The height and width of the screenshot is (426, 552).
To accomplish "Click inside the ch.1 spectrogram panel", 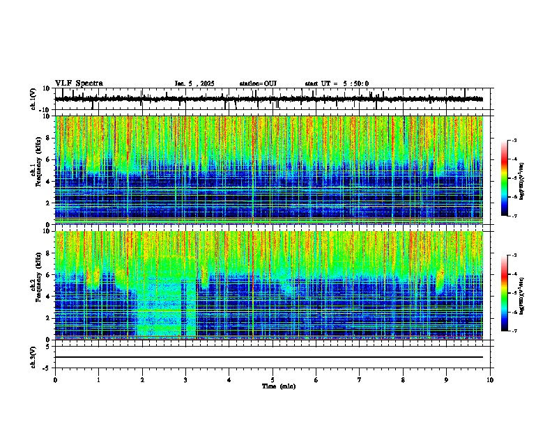I will tap(269, 170).
